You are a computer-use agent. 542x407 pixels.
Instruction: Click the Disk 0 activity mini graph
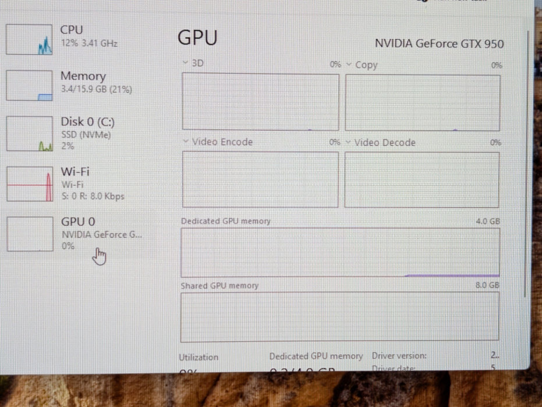point(29,134)
